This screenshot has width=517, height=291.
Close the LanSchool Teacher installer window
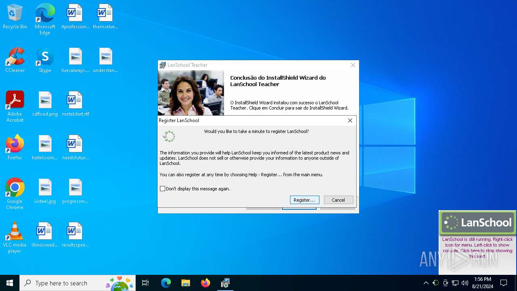click(353, 65)
